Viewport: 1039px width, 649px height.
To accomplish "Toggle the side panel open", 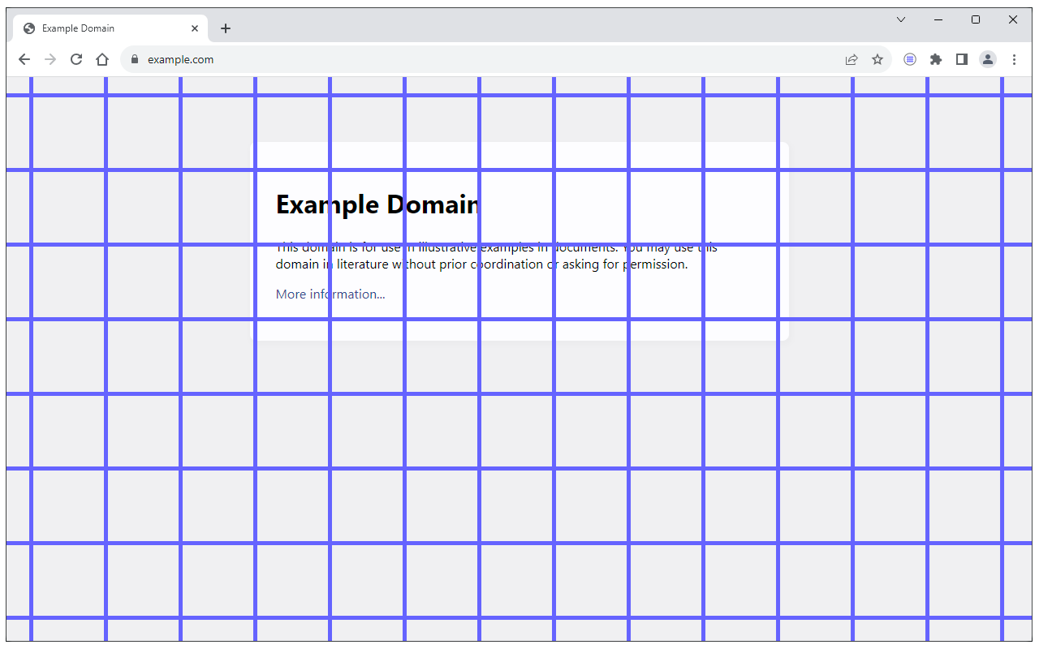I will [961, 59].
